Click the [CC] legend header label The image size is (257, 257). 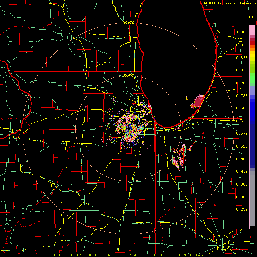244,20
